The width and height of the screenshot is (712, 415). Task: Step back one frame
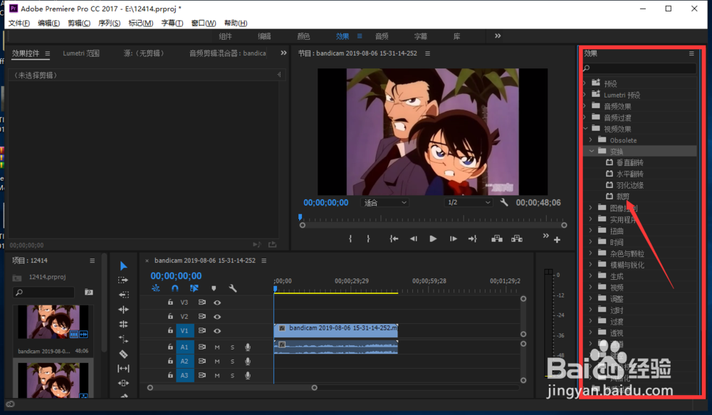pyautogui.click(x=413, y=239)
